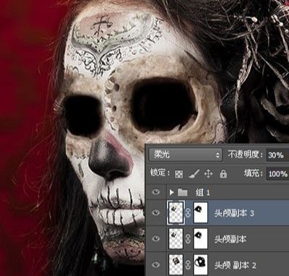289x276 pixels.
Task: Select 头颅 副本 2 layer thumbnail
Action: click(x=176, y=264)
